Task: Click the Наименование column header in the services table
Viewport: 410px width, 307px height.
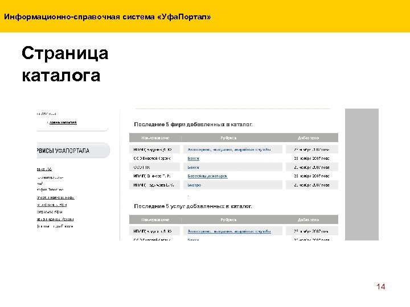Action: [x=155, y=220]
